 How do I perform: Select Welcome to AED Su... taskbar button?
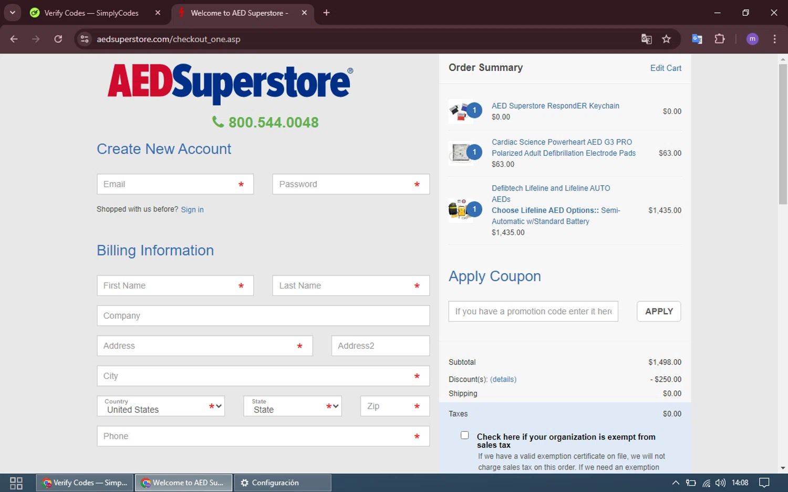click(183, 483)
